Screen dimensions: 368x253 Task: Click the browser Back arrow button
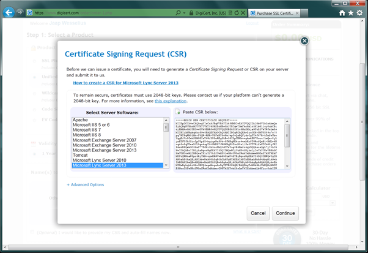[x=9, y=12]
